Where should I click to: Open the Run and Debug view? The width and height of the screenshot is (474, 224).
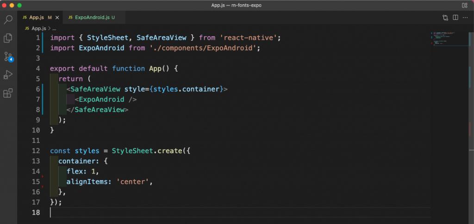click(8, 75)
